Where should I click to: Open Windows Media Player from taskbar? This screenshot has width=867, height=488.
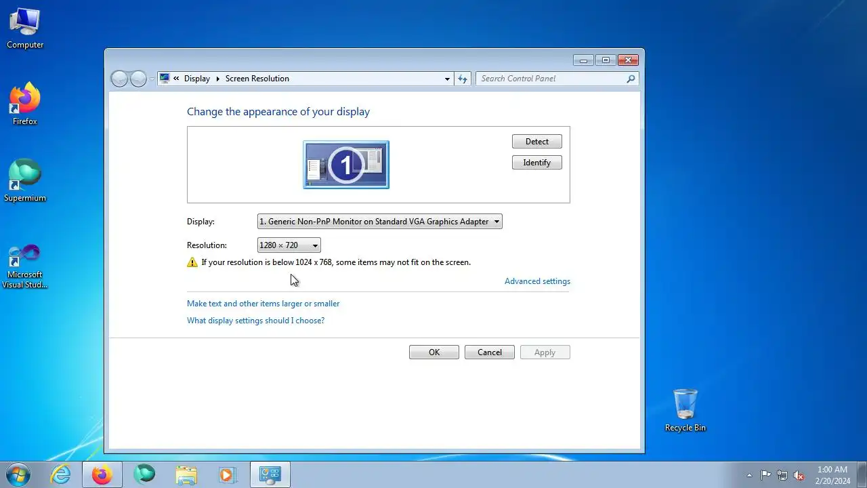(x=228, y=474)
